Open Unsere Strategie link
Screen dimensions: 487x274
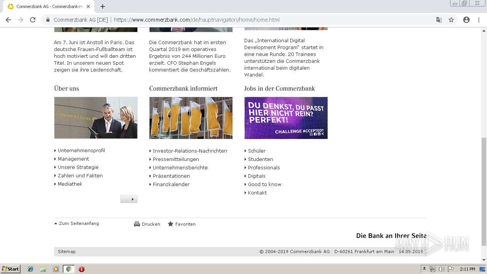click(78, 167)
